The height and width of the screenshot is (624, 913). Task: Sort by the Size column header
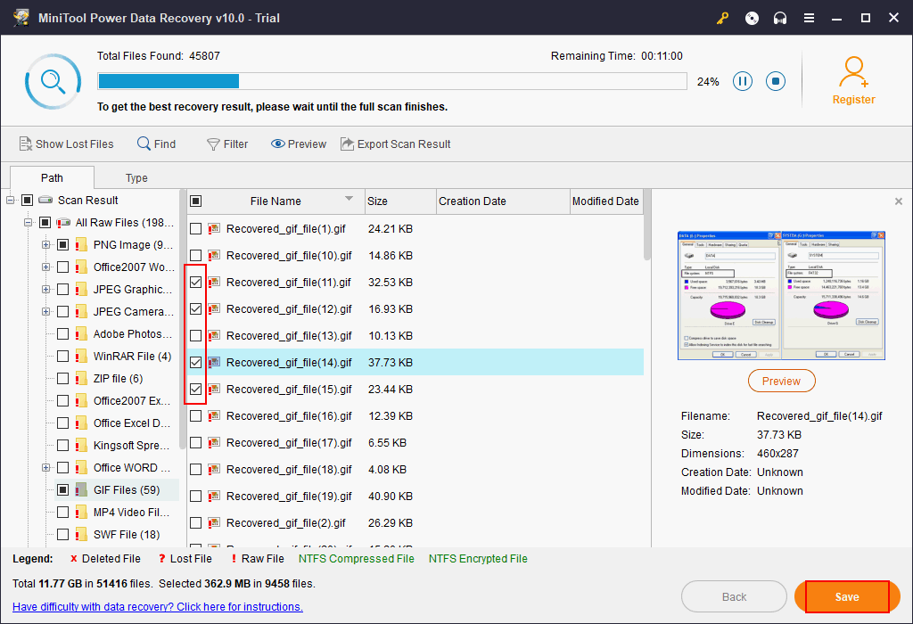[400, 201]
